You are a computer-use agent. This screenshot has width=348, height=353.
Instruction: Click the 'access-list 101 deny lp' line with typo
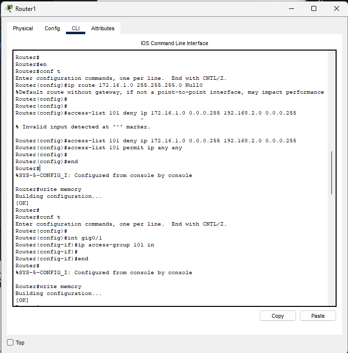tap(156, 113)
